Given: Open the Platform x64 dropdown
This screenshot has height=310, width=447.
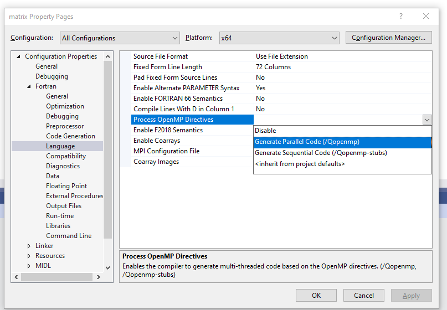Looking at the screenshot, I should point(279,38).
